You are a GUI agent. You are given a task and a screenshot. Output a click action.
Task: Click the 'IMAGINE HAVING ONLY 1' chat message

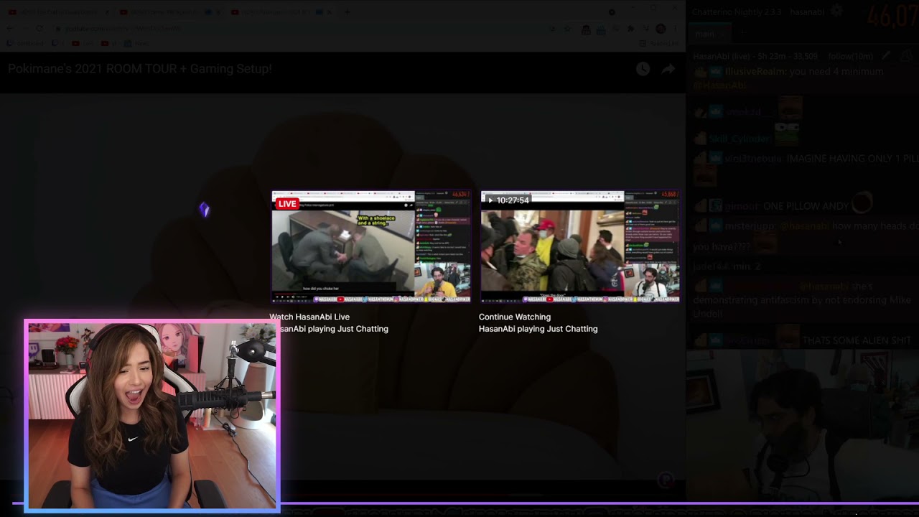tap(844, 159)
